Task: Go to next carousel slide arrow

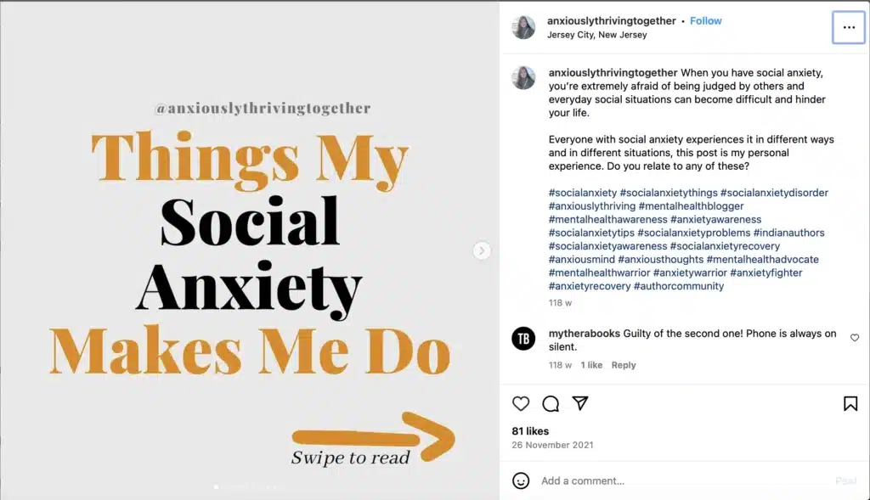Action: pos(482,250)
